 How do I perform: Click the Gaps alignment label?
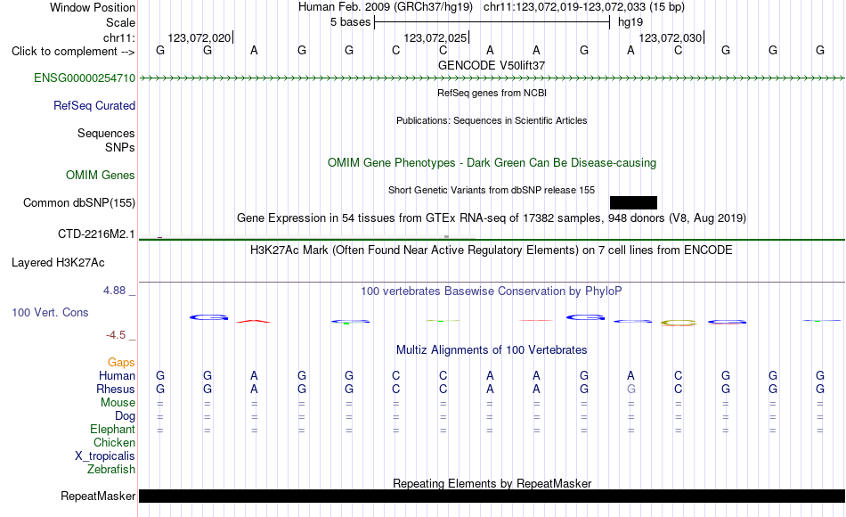[x=121, y=363]
